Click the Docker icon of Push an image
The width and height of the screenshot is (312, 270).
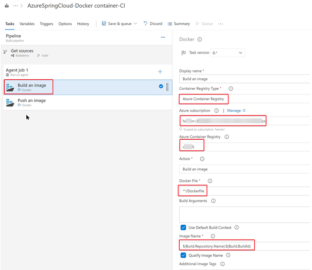pyautogui.click(x=10, y=103)
